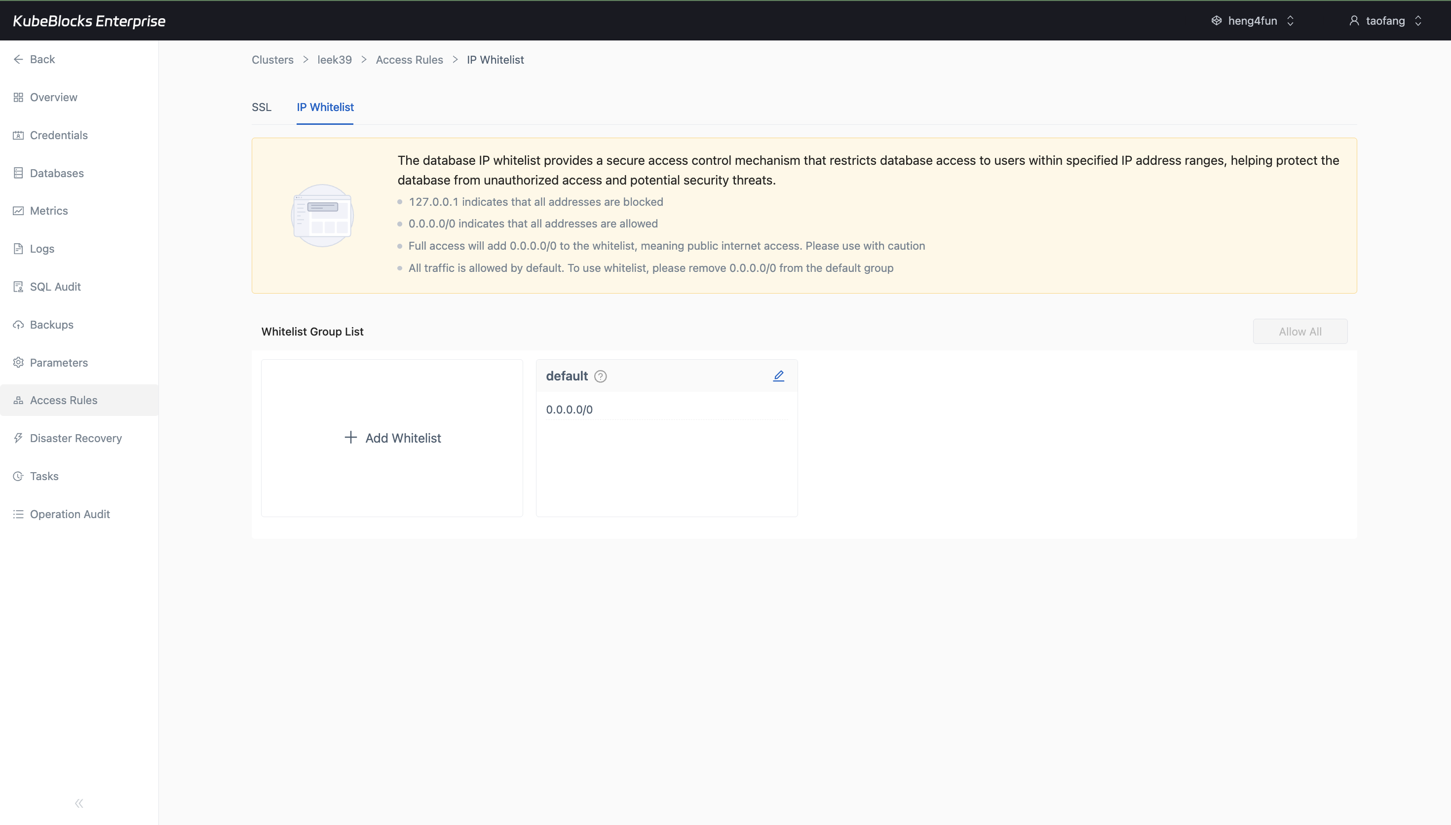Switch to the SSL tab
Screen dimensions: 1451x825
[261, 107]
